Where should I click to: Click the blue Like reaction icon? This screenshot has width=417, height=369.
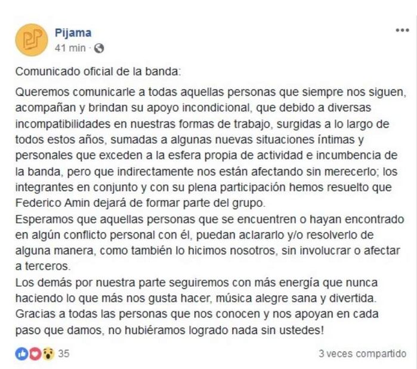tap(21, 353)
